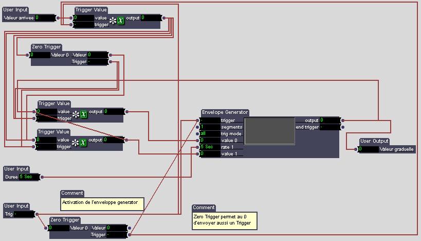Click the Duree User Input value field

click(28, 177)
